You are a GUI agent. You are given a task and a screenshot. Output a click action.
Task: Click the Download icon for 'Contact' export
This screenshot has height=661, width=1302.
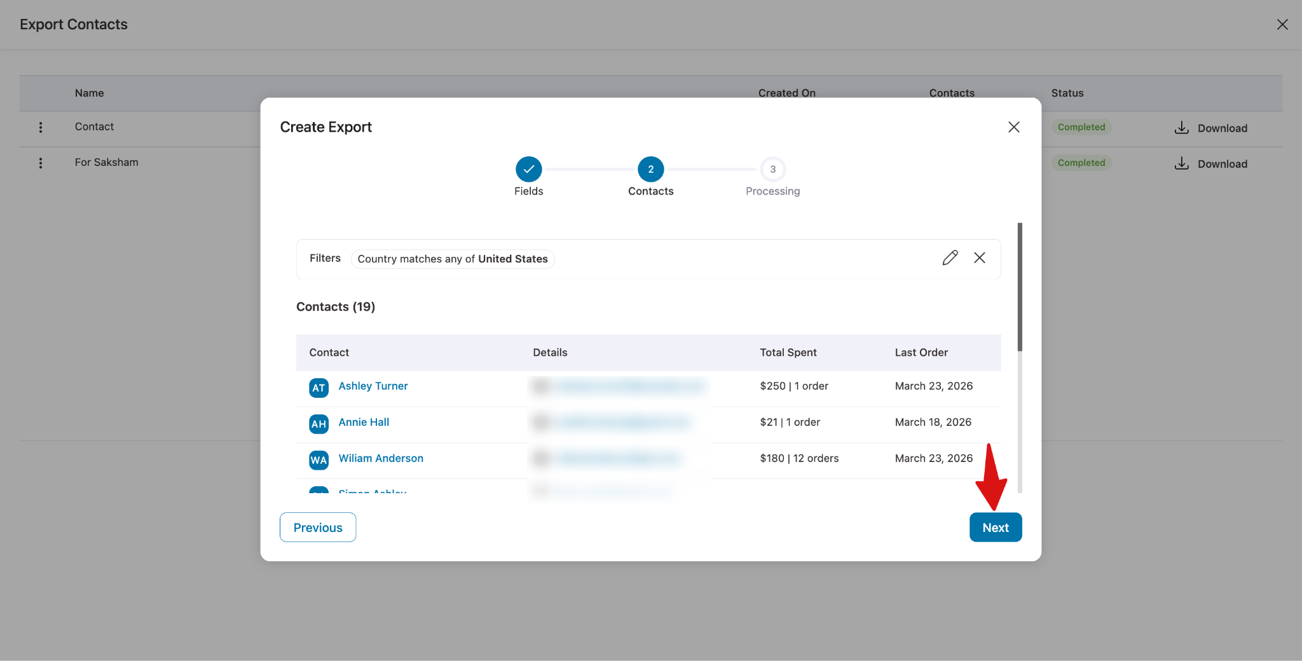point(1182,127)
